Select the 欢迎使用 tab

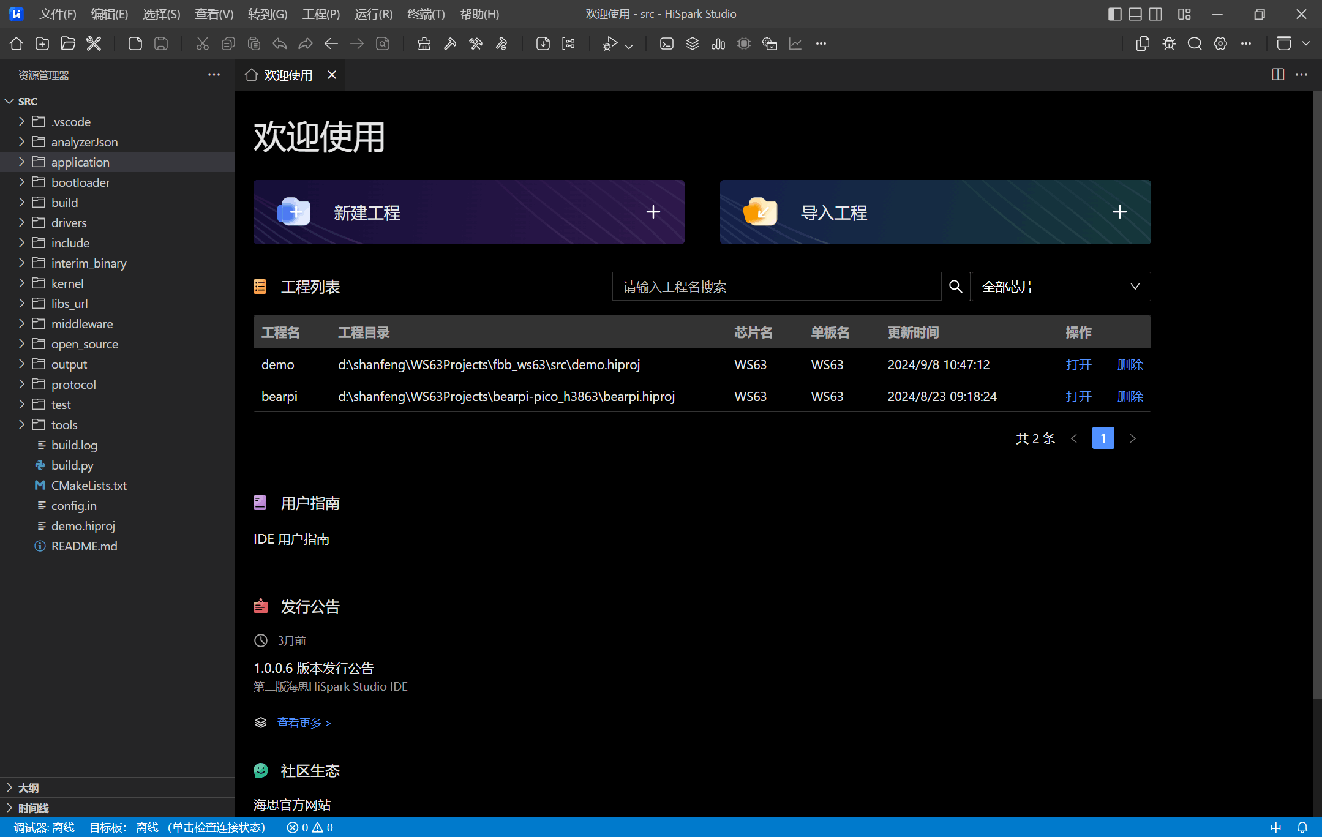pos(288,75)
